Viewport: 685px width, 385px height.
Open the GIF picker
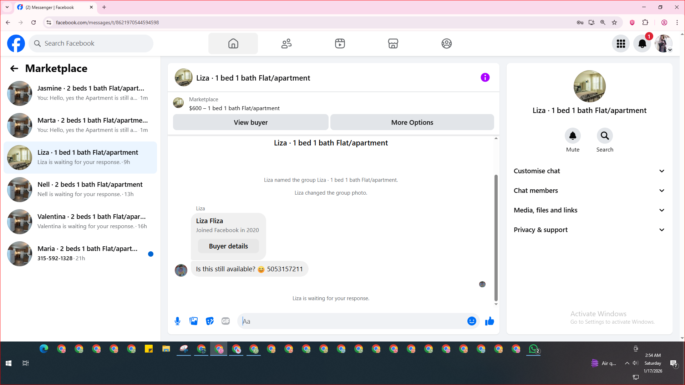coord(225,321)
